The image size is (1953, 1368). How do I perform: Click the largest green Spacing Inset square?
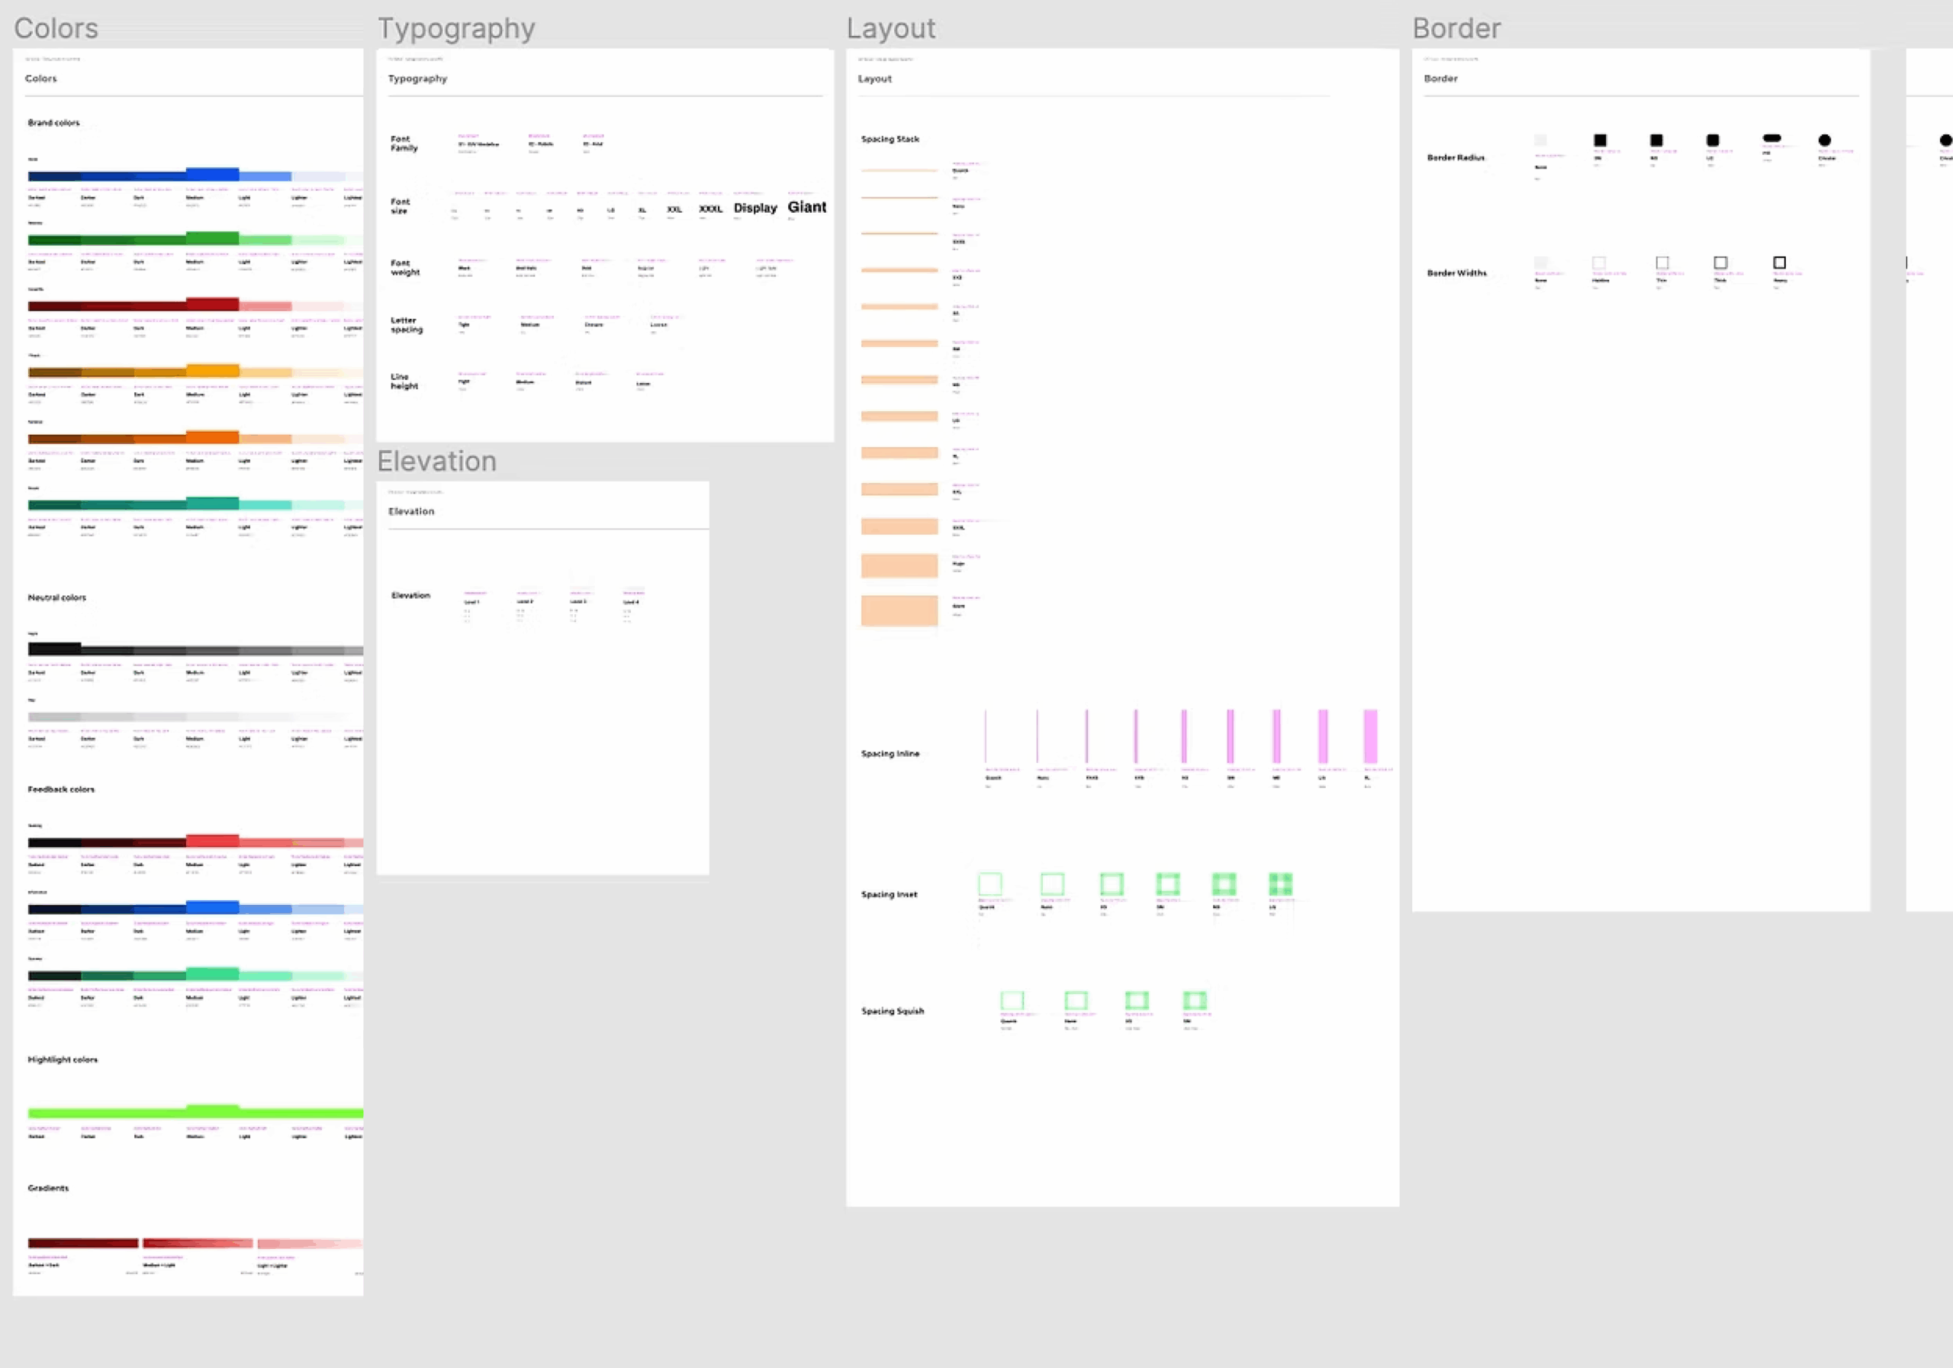click(x=1281, y=885)
